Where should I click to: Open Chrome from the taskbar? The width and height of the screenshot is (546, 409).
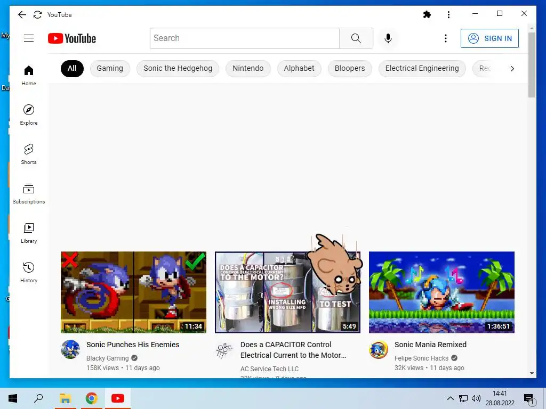click(x=92, y=398)
